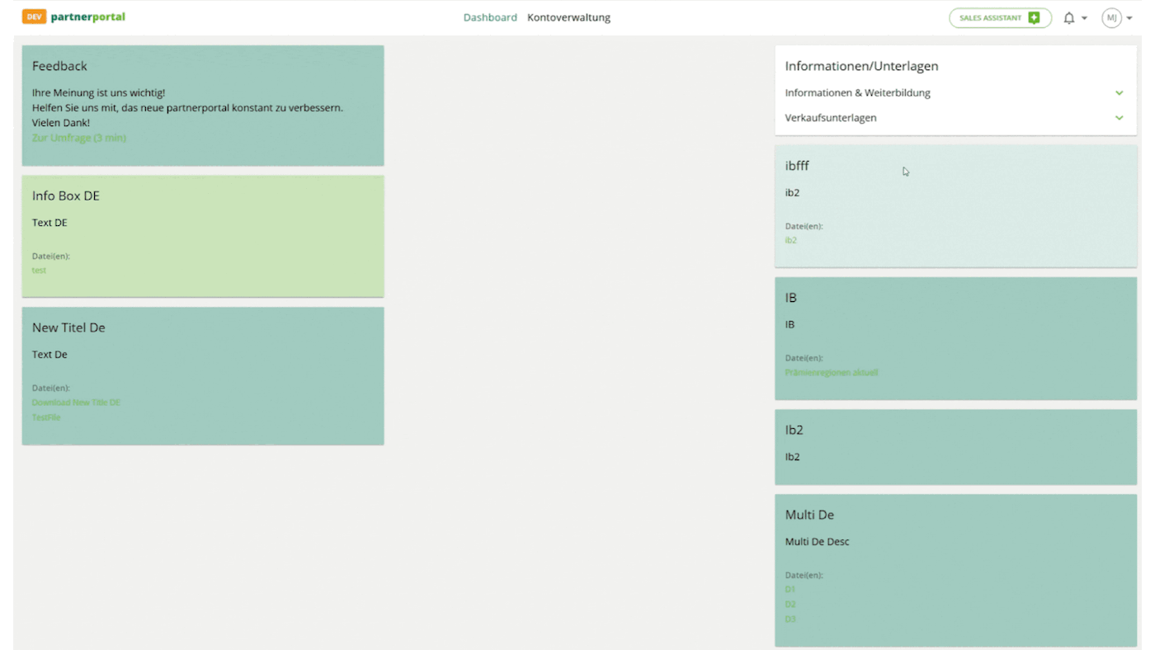This screenshot has height=650, width=1155.
Task: Click the 'Multi De Desc' description text
Action: (817, 542)
